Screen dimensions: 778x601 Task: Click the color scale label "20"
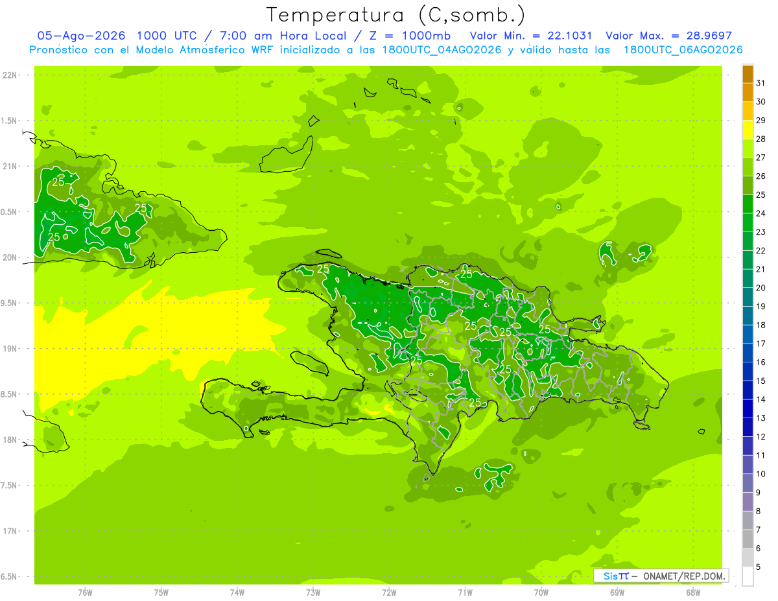coord(761,288)
